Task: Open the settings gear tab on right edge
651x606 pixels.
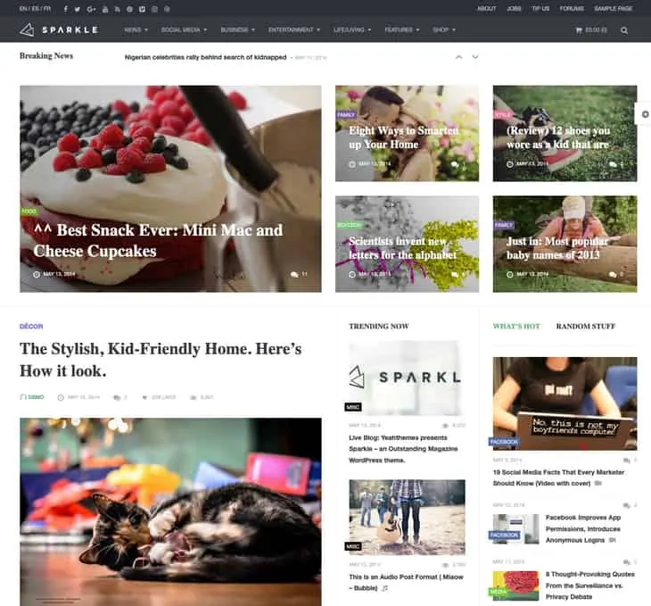Action: [x=645, y=114]
